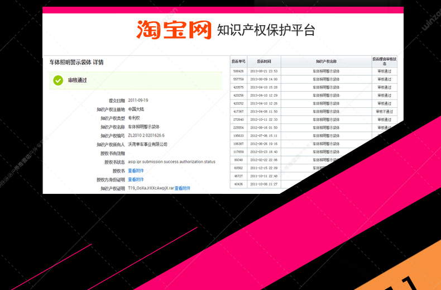The image size is (441, 290).
Task: Click the timestamp 2013-04-10 15:28
Action: click(x=264, y=87)
